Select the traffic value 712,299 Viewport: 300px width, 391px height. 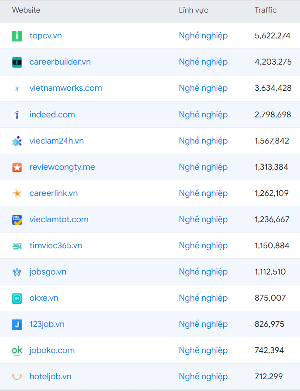[x=269, y=377]
